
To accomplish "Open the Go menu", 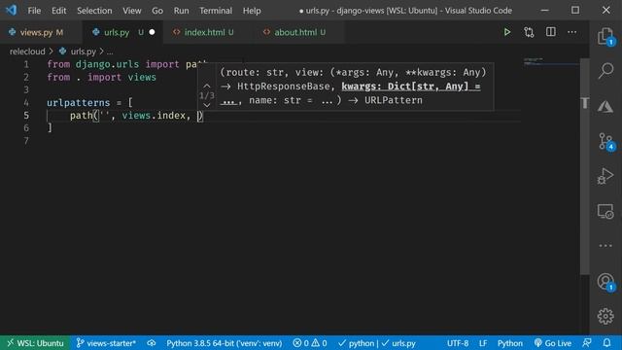I will click(157, 11).
